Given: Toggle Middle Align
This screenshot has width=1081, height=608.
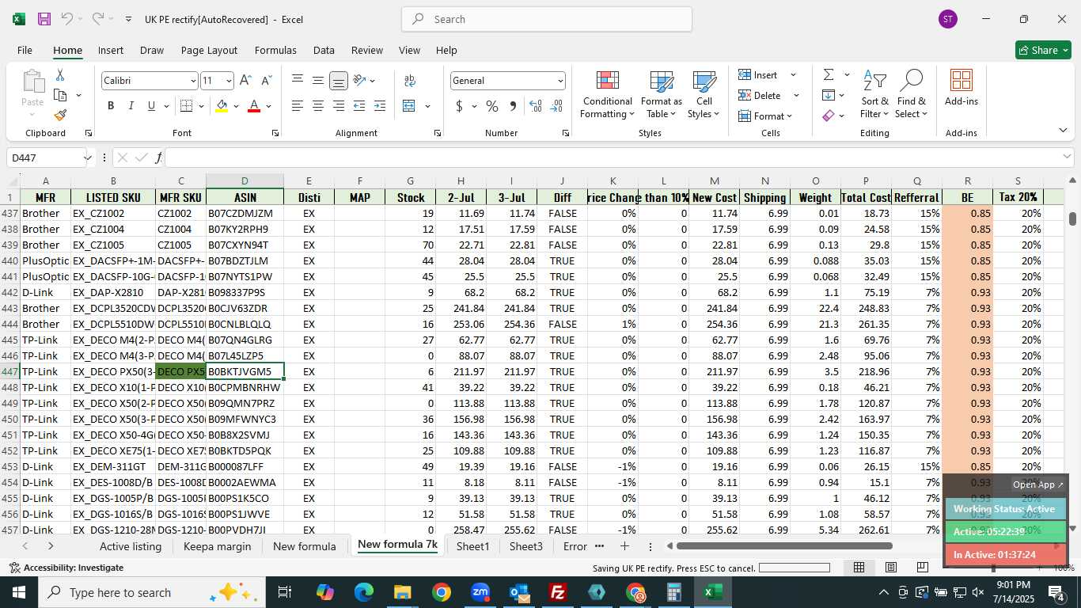Looking at the screenshot, I should click(318, 80).
